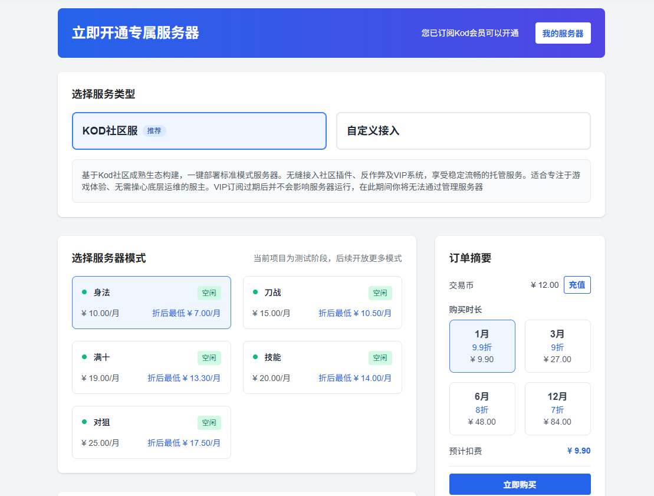The height and width of the screenshot is (496, 654).
Task: Click the 推荐 tag on KOD社区服
Action: [155, 130]
